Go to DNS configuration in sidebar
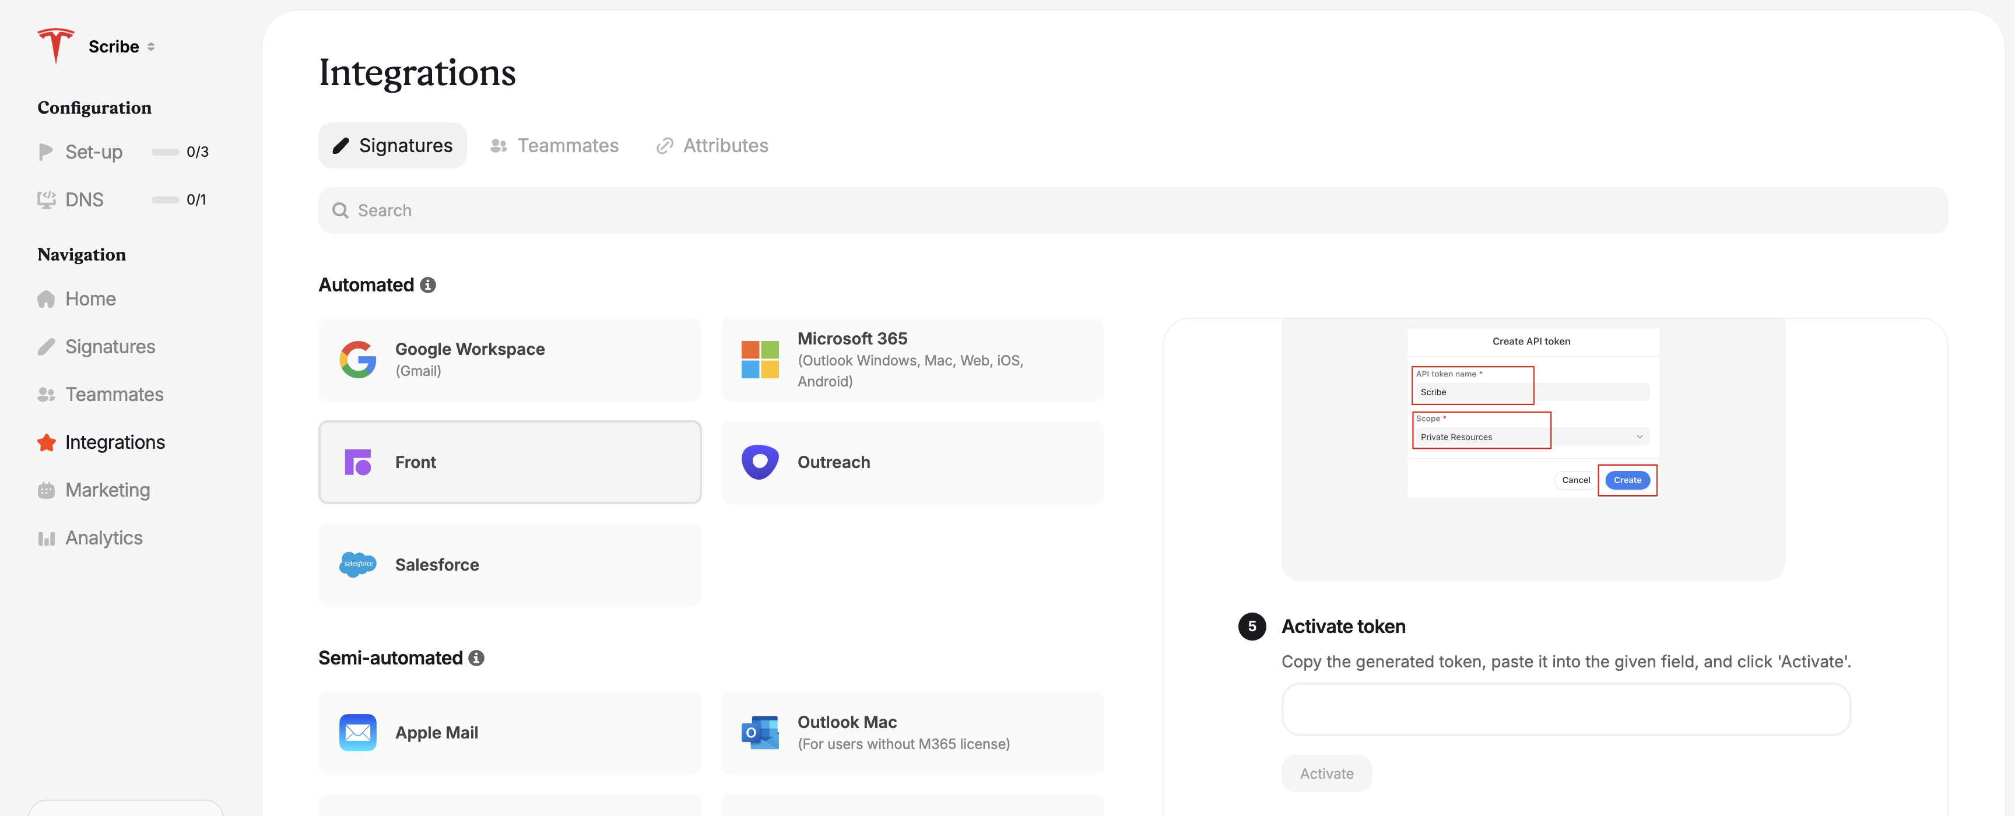 coord(85,199)
